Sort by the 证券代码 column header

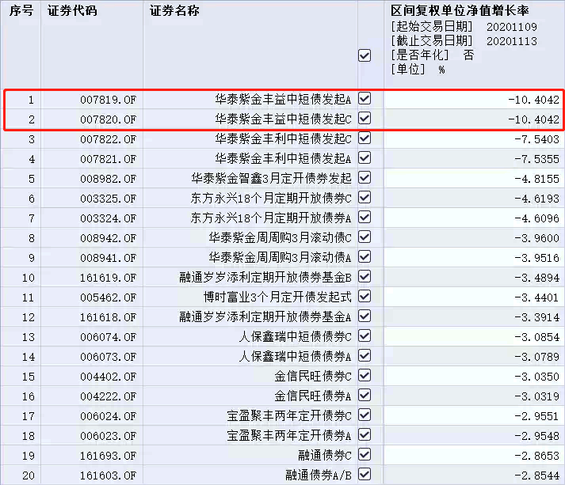point(72,11)
